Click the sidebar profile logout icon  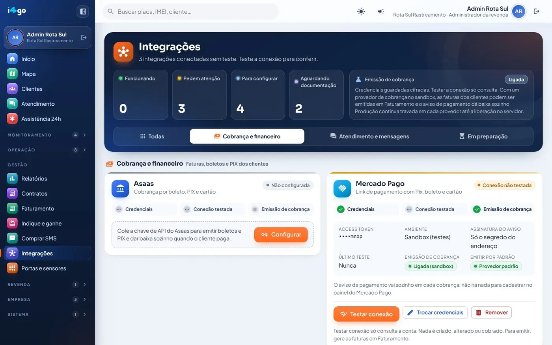pyautogui.click(x=84, y=37)
